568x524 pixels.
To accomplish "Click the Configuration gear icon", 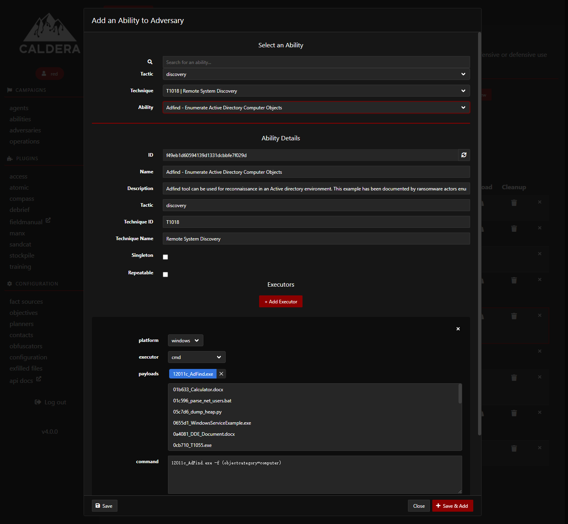I will pyautogui.click(x=10, y=283).
